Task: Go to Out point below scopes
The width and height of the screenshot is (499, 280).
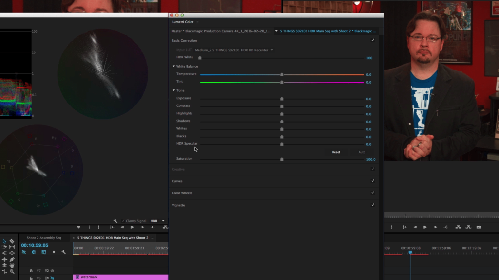Action: (x=153, y=227)
